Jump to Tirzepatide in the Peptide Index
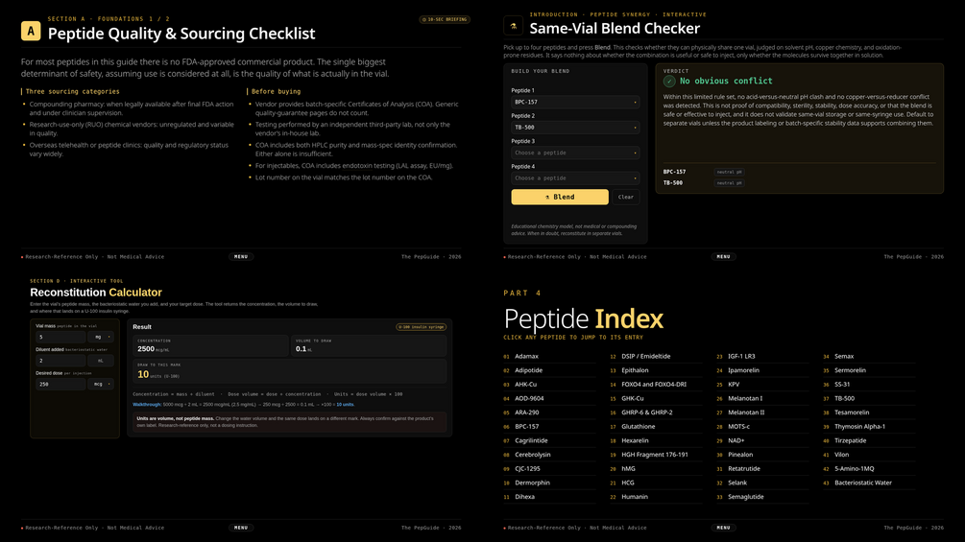965x542 pixels. pyautogui.click(x=850, y=440)
